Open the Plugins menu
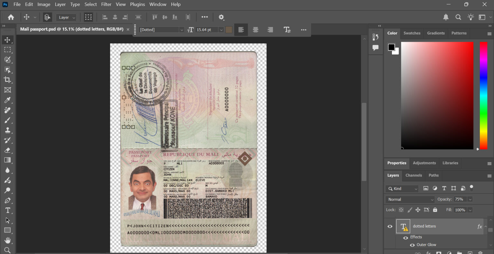This screenshot has width=494, height=254. click(x=137, y=4)
